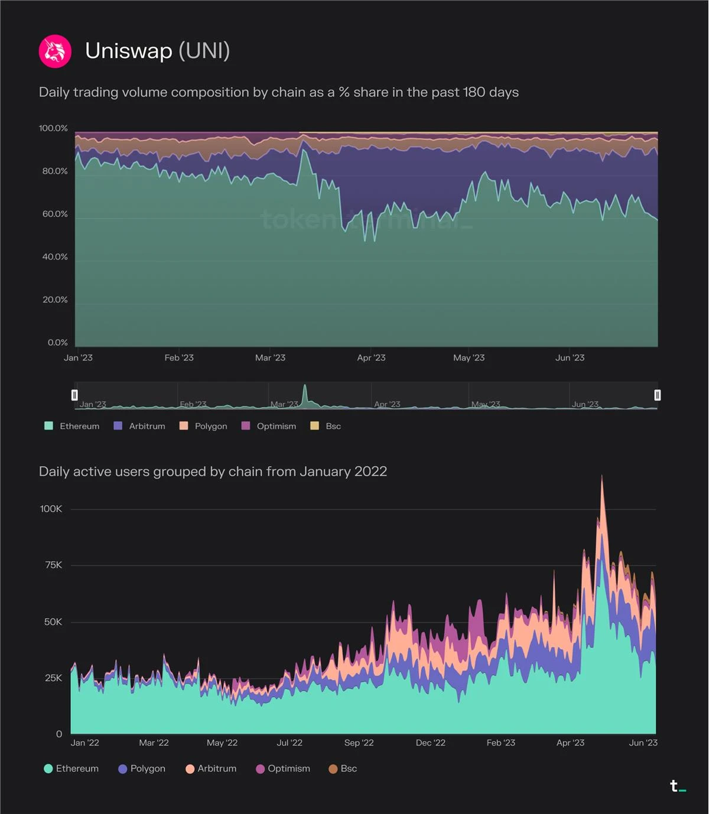
Task: Click the Uniswap unicorn logo icon
Action: point(55,51)
